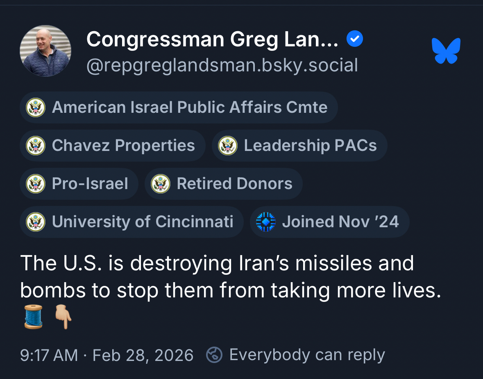Click the seal icon on Chavez Properties tag
This screenshot has height=379, width=483.
click(36, 146)
